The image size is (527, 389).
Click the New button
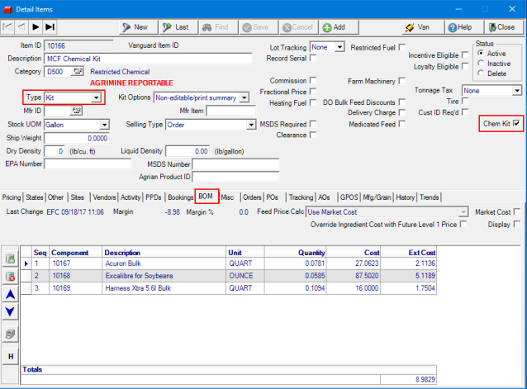pos(135,27)
